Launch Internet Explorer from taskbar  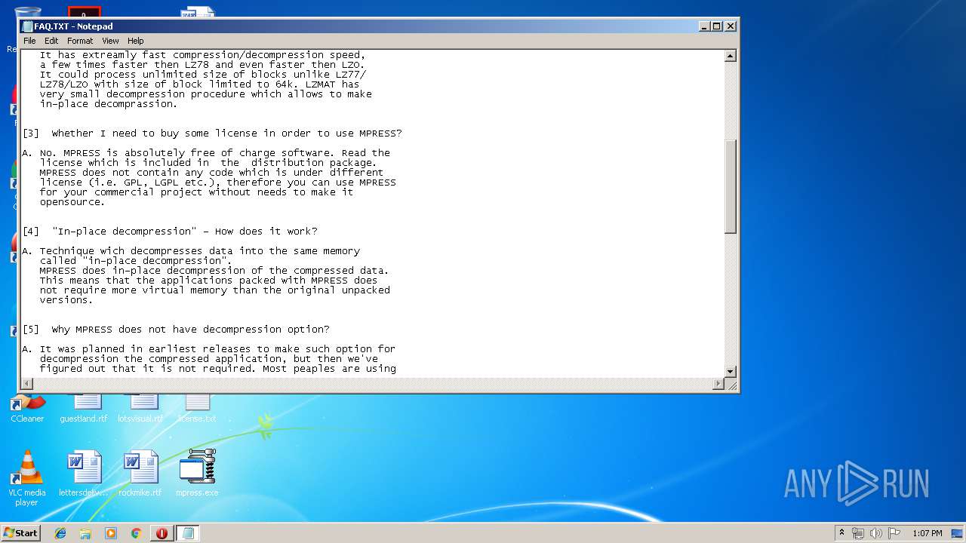[60, 533]
